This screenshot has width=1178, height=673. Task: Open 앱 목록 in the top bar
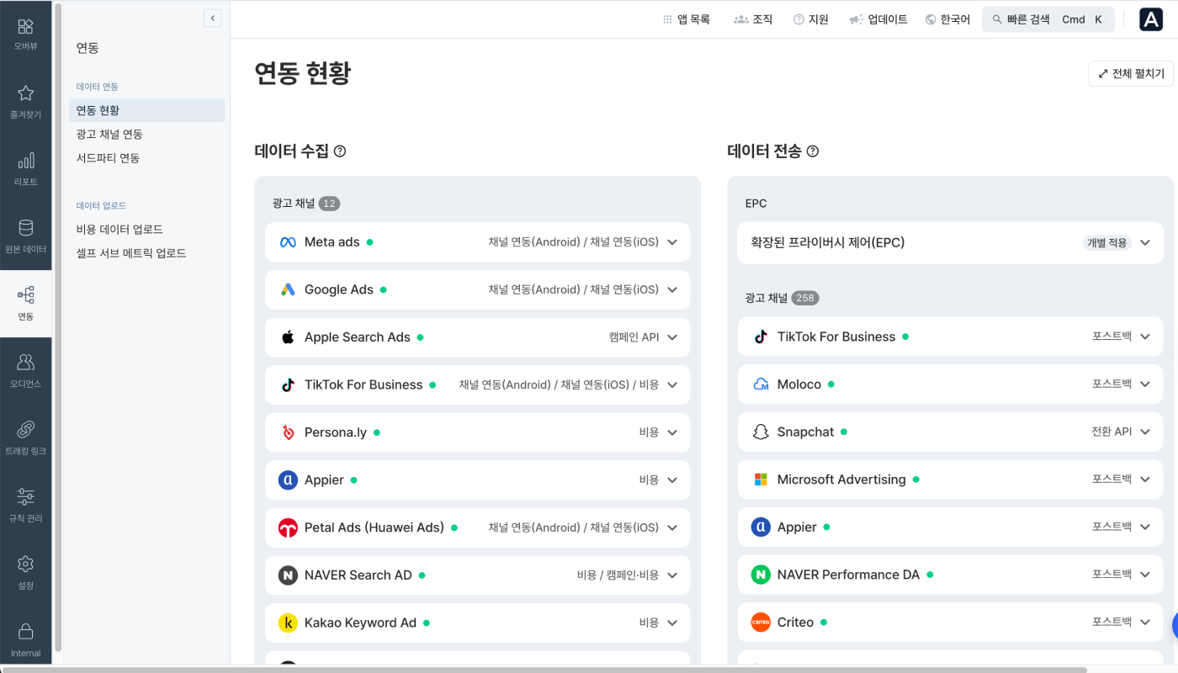coord(687,19)
